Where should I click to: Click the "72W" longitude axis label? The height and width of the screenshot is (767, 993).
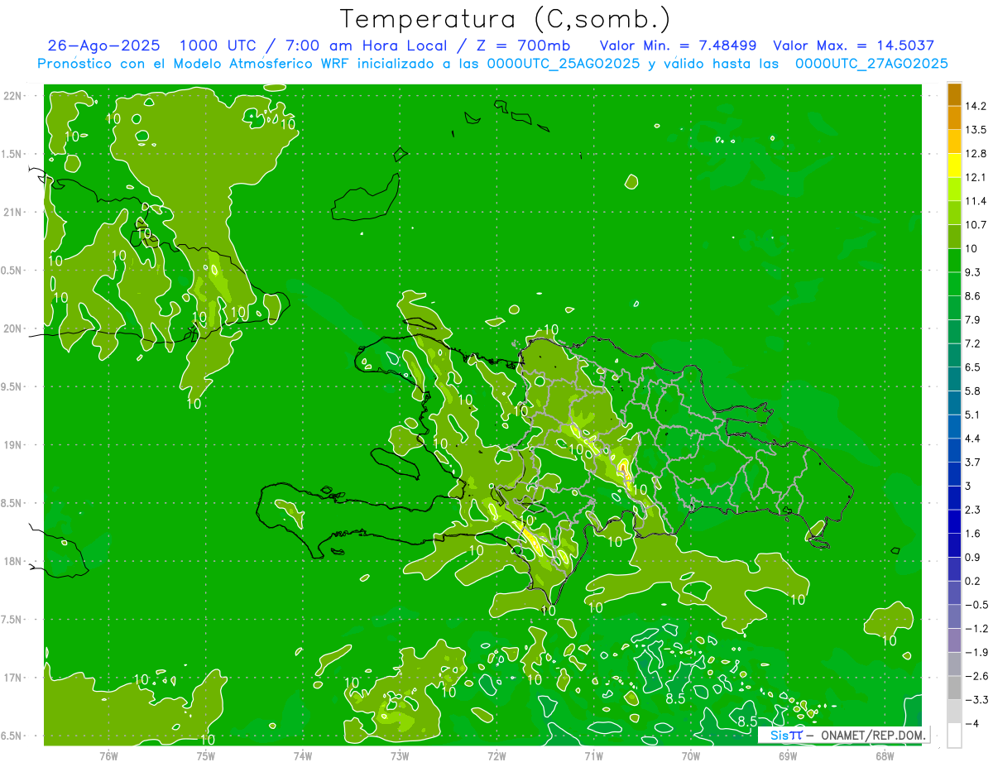point(496,755)
